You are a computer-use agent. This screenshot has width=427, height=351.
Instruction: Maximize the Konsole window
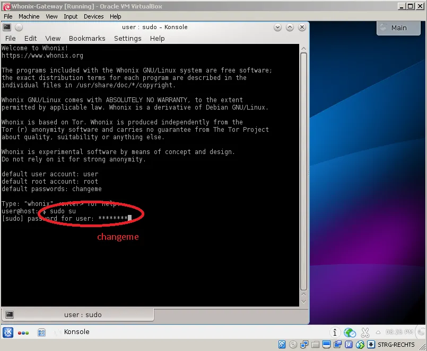tap(290, 27)
